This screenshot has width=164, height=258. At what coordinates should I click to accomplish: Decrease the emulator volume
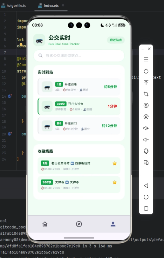(146, 140)
